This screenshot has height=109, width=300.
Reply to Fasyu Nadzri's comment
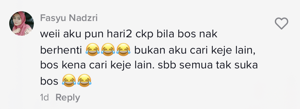[x=68, y=98]
